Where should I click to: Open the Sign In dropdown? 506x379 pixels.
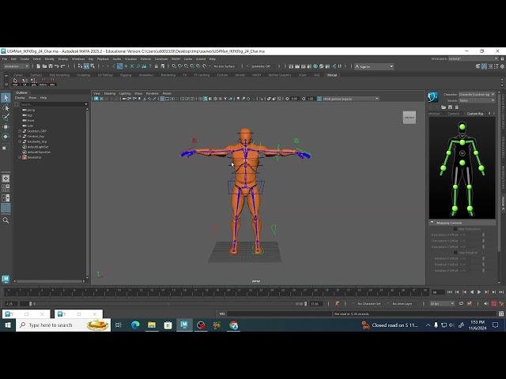click(x=374, y=66)
